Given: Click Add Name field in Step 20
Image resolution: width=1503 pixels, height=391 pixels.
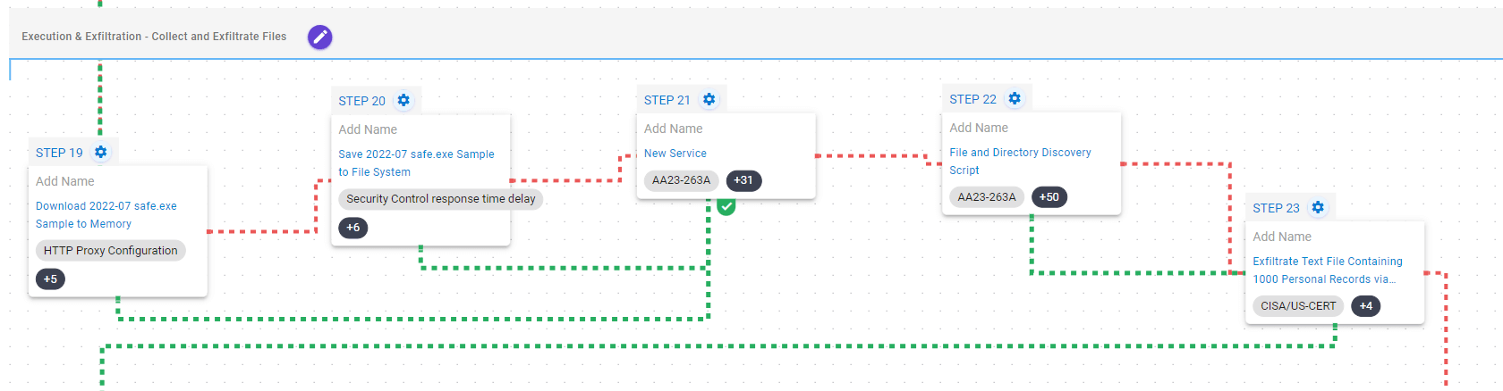Looking at the screenshot, I should tap(368, 129).
